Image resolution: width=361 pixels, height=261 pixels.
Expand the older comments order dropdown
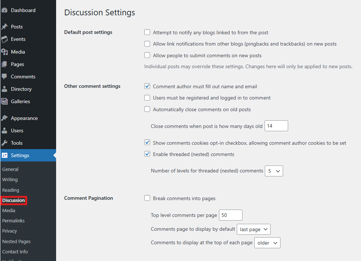(x=267, y=243)
